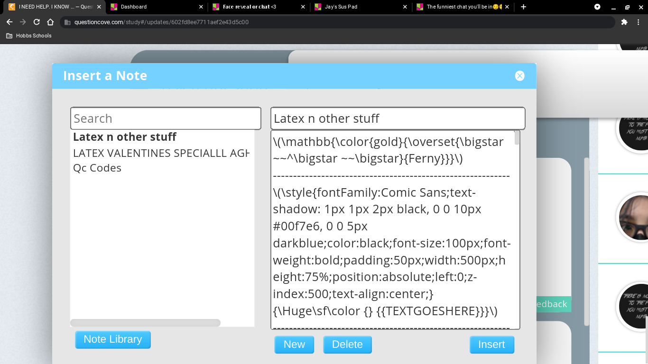Reload the page with refresh icon
Screen dimensions: 648x364
pos(37,22)
